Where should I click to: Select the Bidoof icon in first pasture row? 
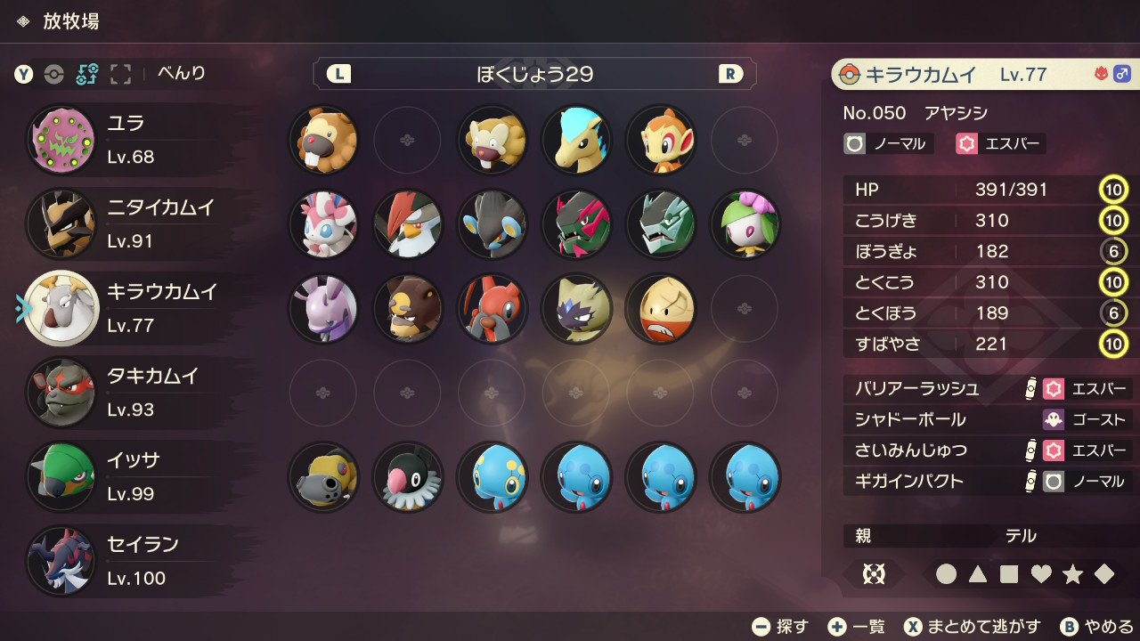pyautogui.click(x=323, y=140)
